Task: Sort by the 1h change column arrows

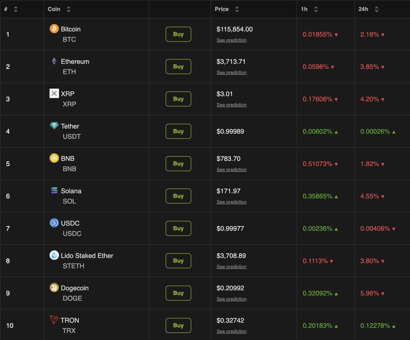Action: click(316, 9)
